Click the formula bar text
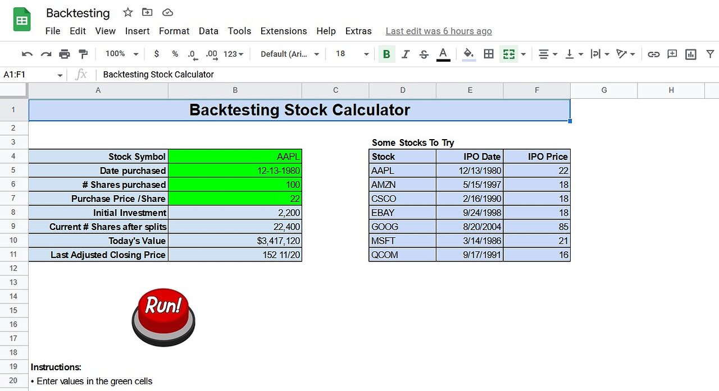 coord(158,75)
